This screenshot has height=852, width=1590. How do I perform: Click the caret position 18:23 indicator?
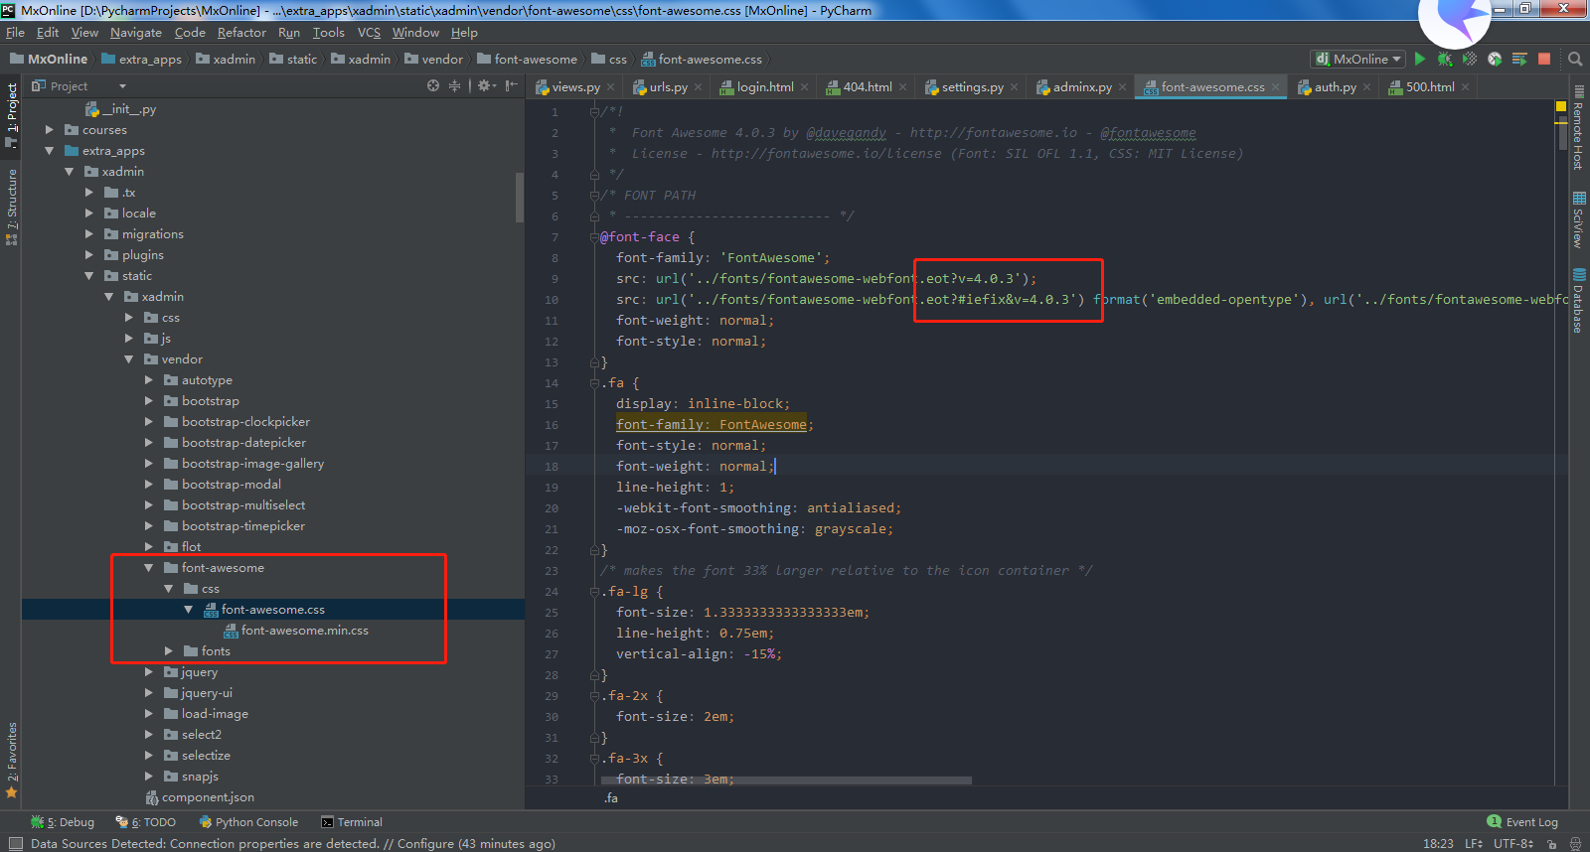[1438, 844]
